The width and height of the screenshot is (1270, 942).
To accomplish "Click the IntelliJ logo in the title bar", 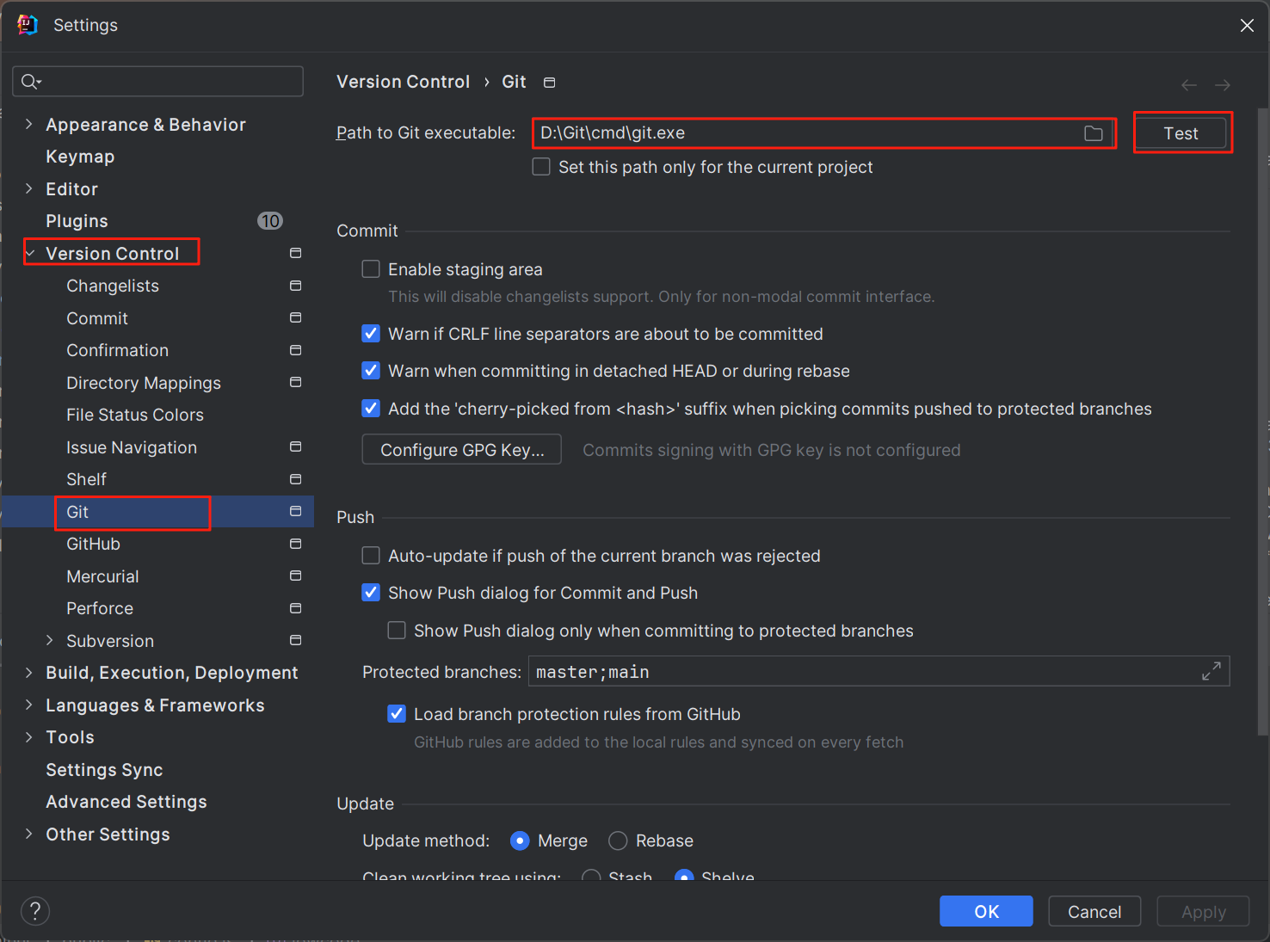I will pos(28,25).
